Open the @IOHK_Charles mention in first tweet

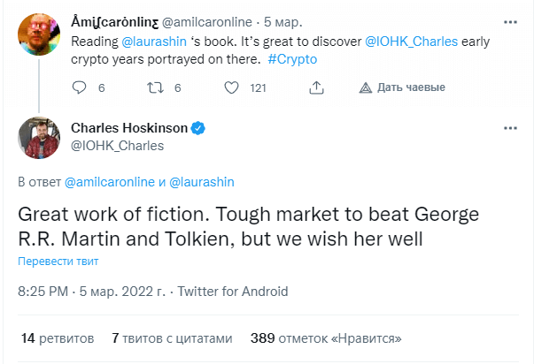pyautogui.click(x=411, y=42)
